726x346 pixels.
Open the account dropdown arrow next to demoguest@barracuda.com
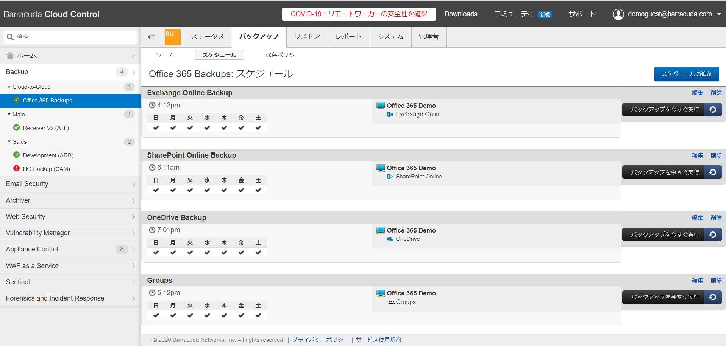pyautogui.click(x=719, y=14)
